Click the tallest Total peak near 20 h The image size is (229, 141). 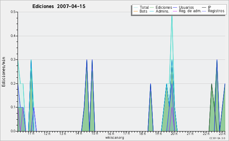(172, 15)
